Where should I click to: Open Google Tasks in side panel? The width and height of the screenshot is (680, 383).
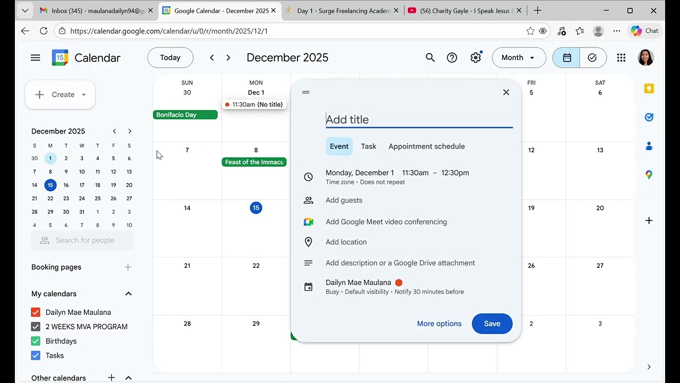pyautogui.click(x=649, y=117)
